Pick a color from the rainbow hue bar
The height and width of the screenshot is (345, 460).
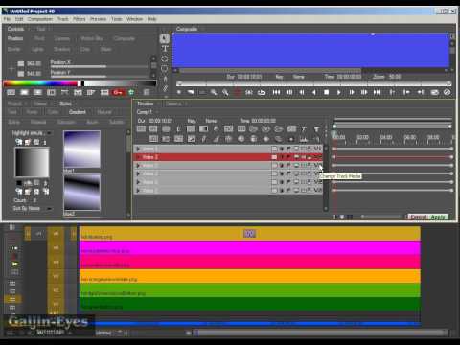[40, 83]
